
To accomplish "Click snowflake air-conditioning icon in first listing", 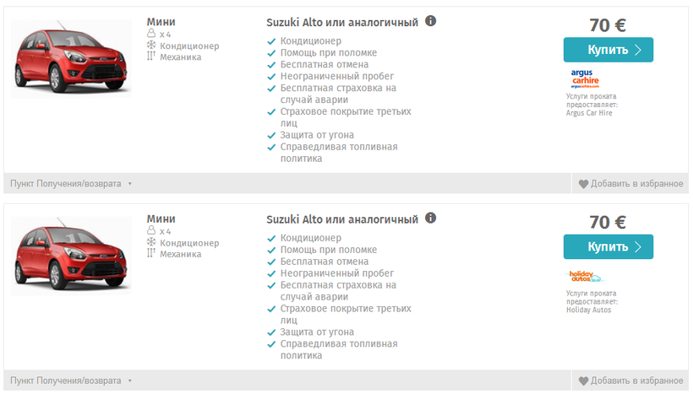I will pos(151,45).
